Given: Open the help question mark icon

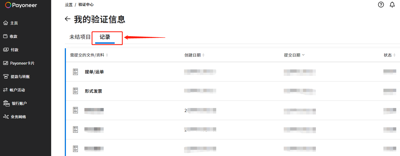Looking at the screenshot, I should (381, 5).
